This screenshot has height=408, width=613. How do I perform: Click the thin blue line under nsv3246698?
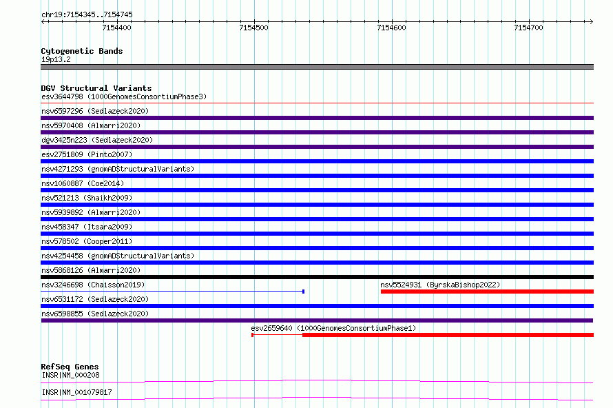point(172,292)
